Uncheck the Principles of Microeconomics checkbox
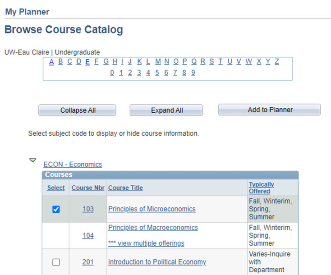 coord(56,209)
